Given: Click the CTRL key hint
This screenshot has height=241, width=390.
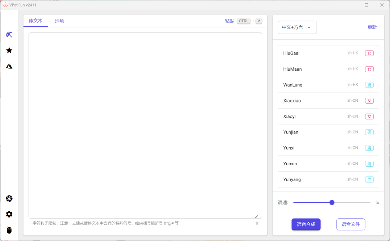Looking at the screenshot, I should click(243, 21).
